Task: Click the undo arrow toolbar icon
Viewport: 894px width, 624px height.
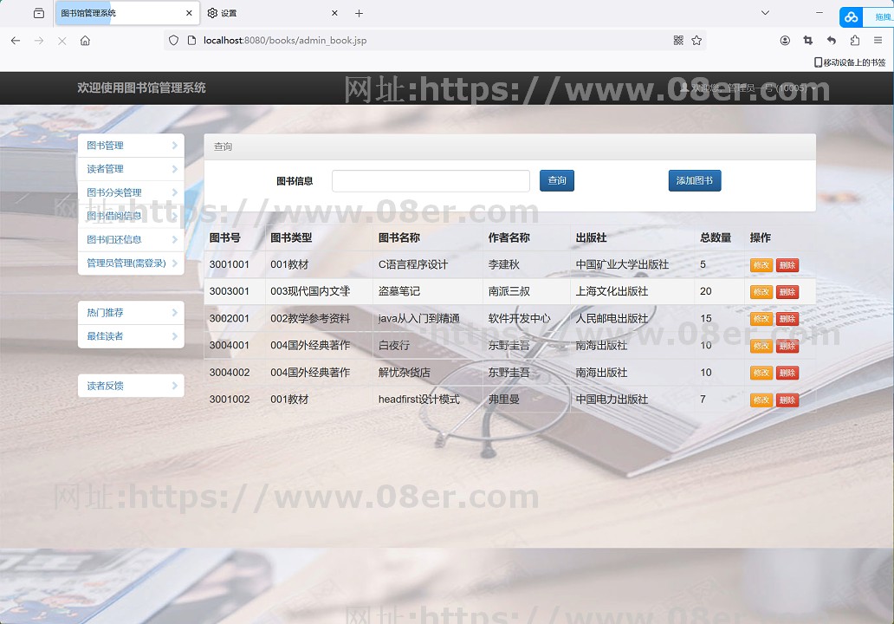Action: click(832, 41)
